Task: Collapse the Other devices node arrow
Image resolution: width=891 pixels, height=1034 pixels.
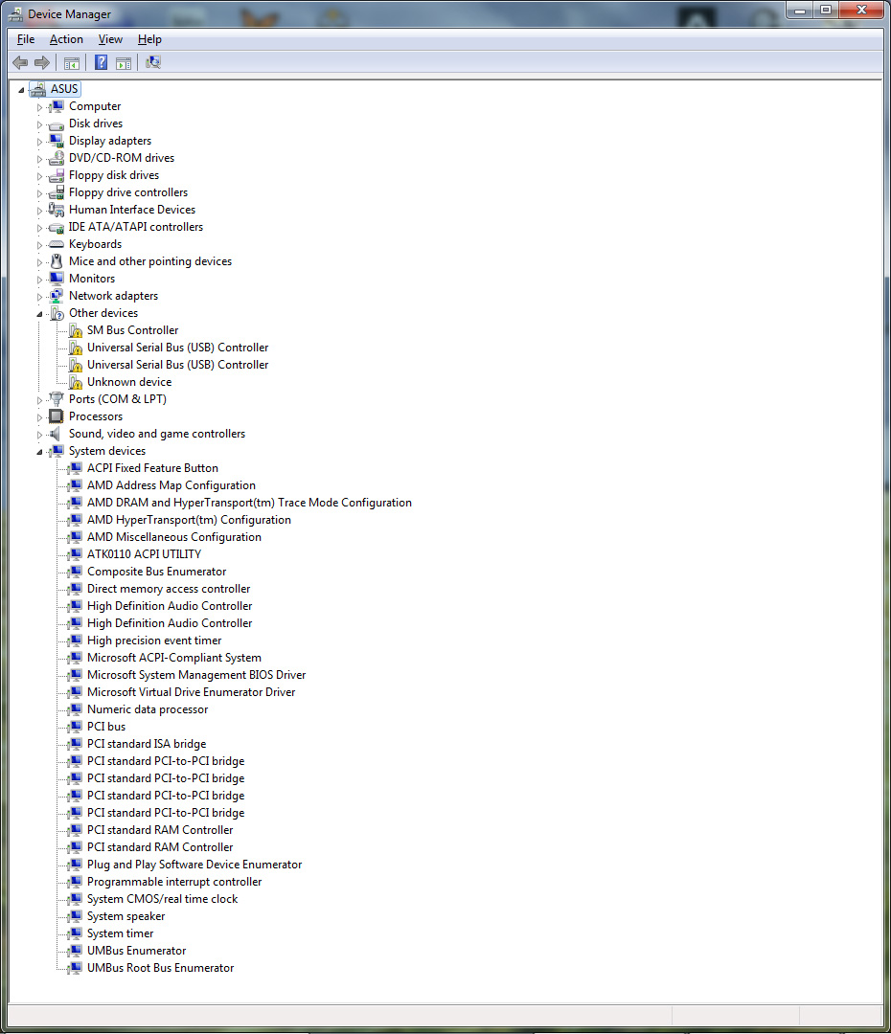Action: [39, 315]
